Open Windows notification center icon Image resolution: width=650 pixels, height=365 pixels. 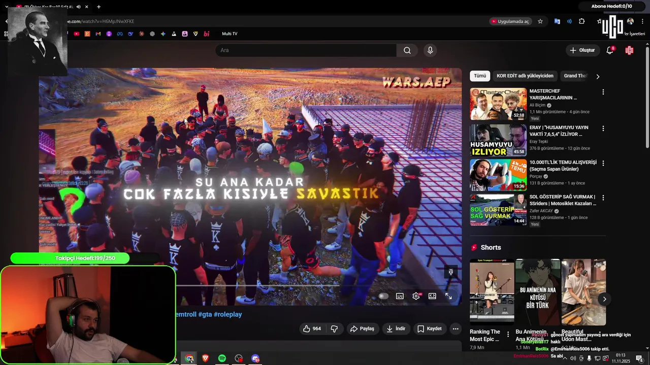pos(639,358)
